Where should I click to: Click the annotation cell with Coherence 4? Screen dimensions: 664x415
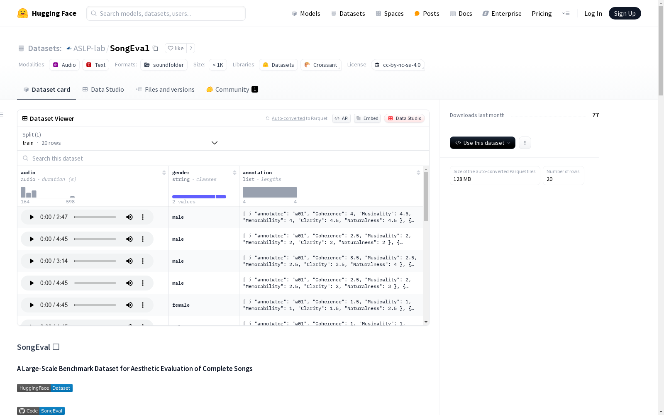tap(331, 217)
